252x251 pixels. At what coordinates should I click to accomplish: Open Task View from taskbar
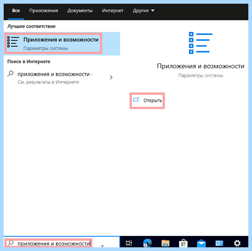click(x=129, y=243)
